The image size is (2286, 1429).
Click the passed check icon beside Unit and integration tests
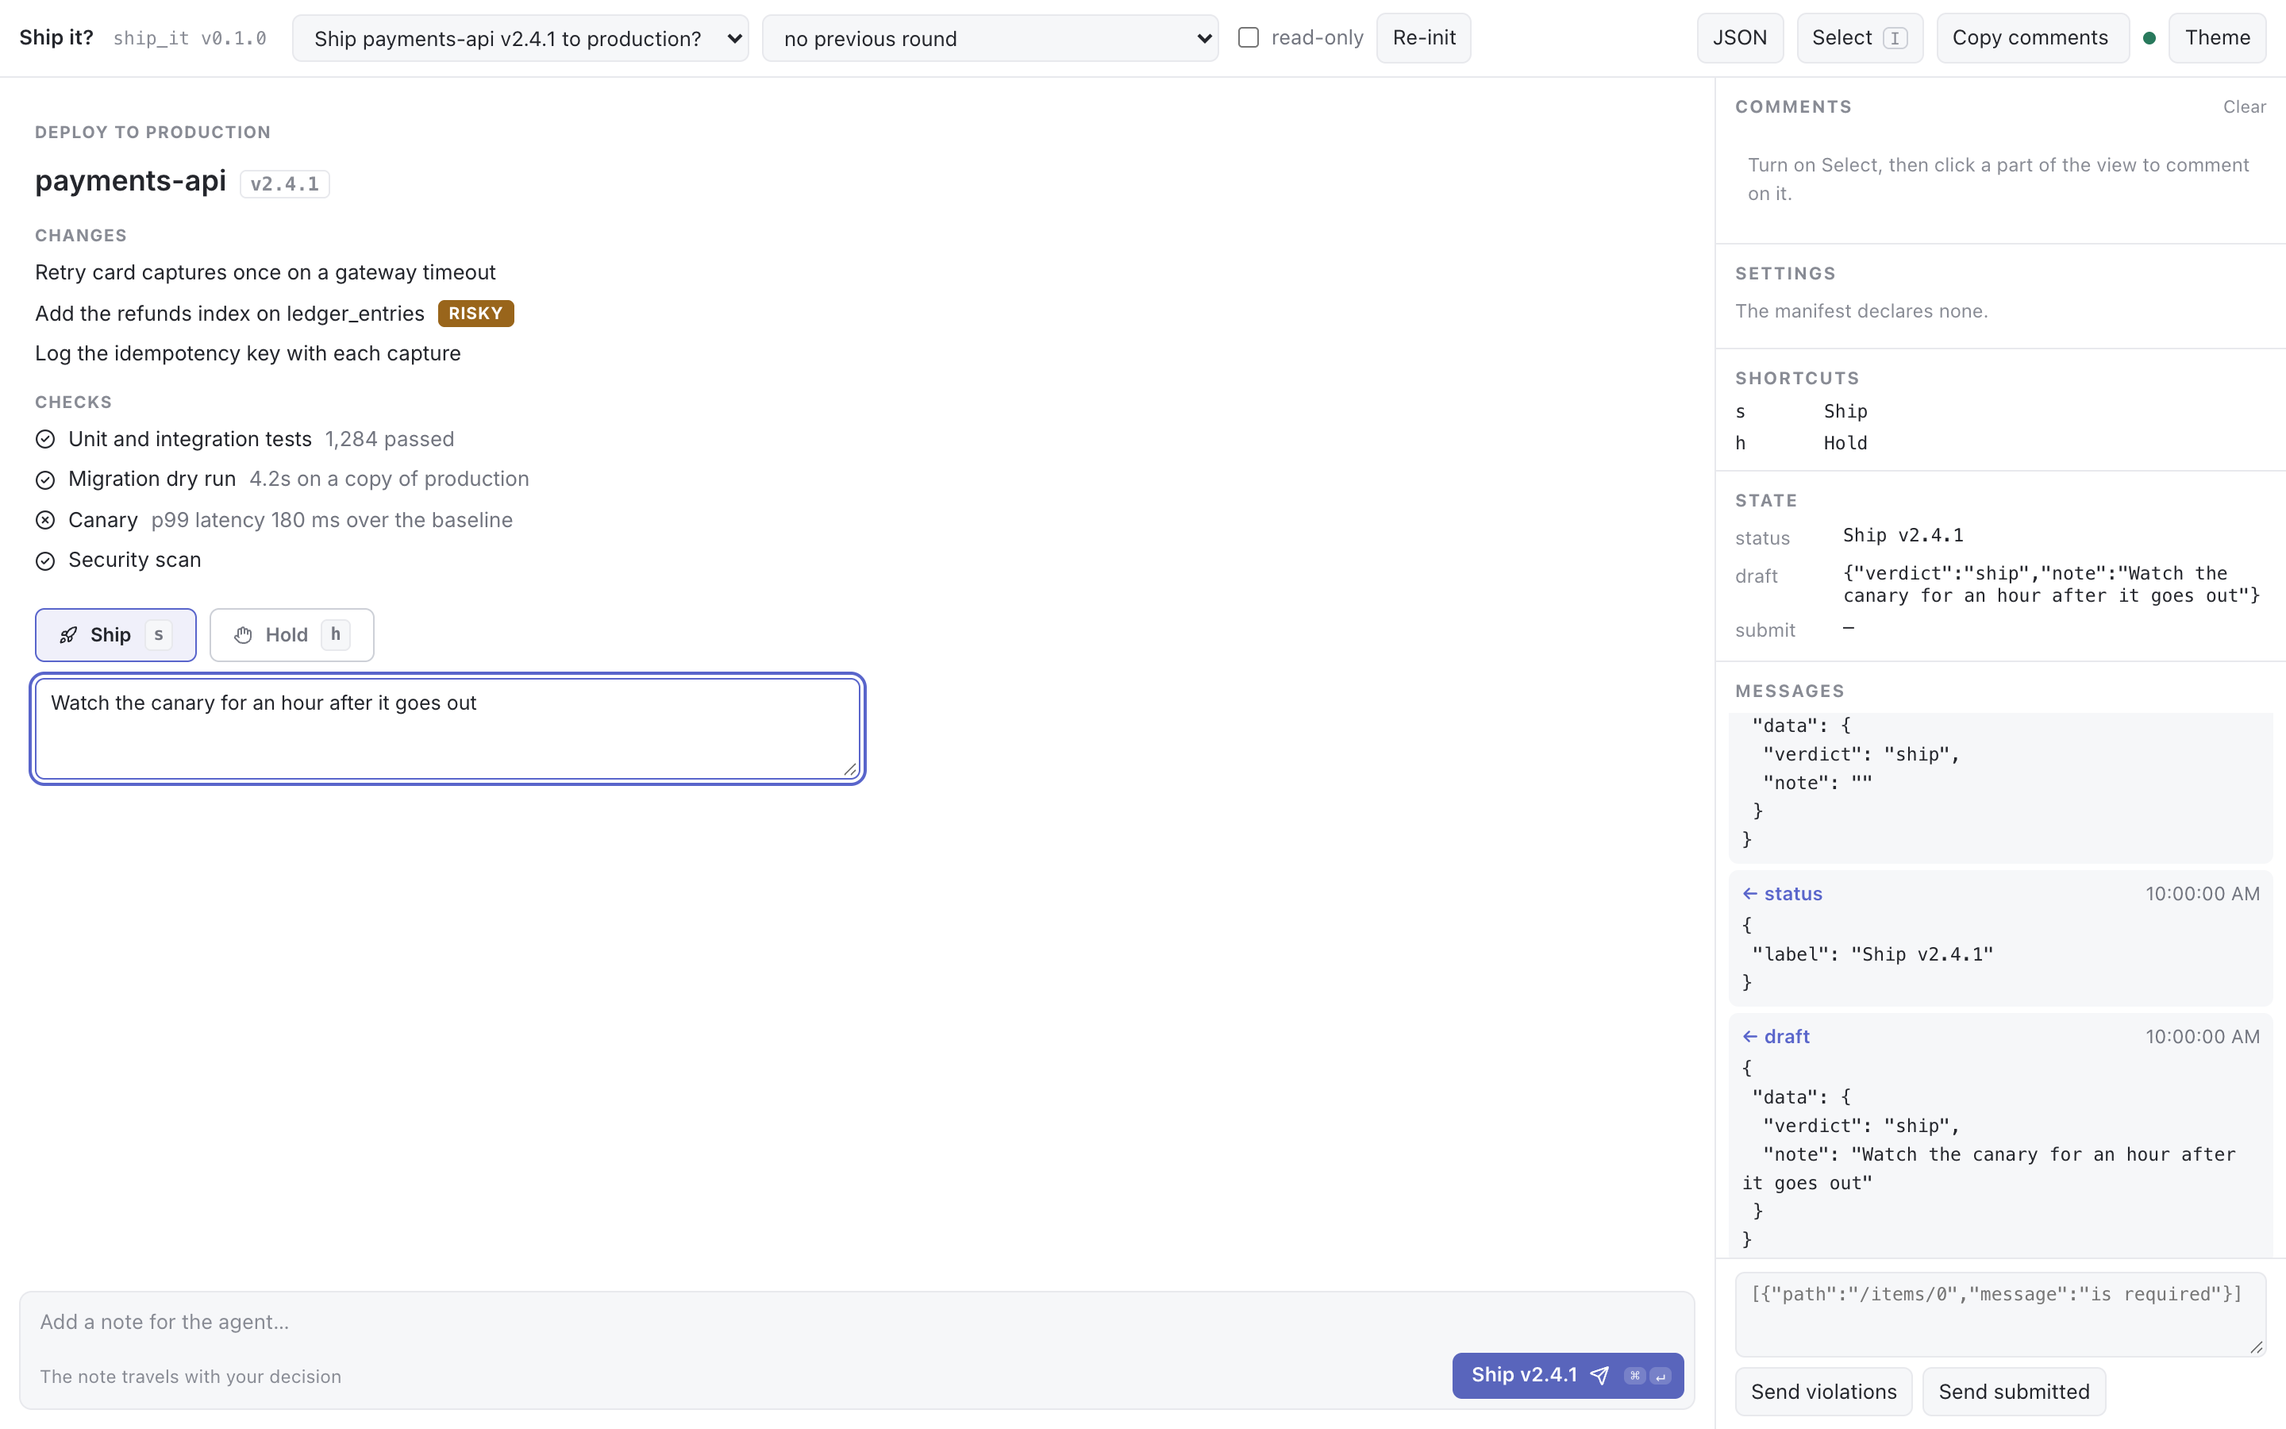(x=45, y=440)
